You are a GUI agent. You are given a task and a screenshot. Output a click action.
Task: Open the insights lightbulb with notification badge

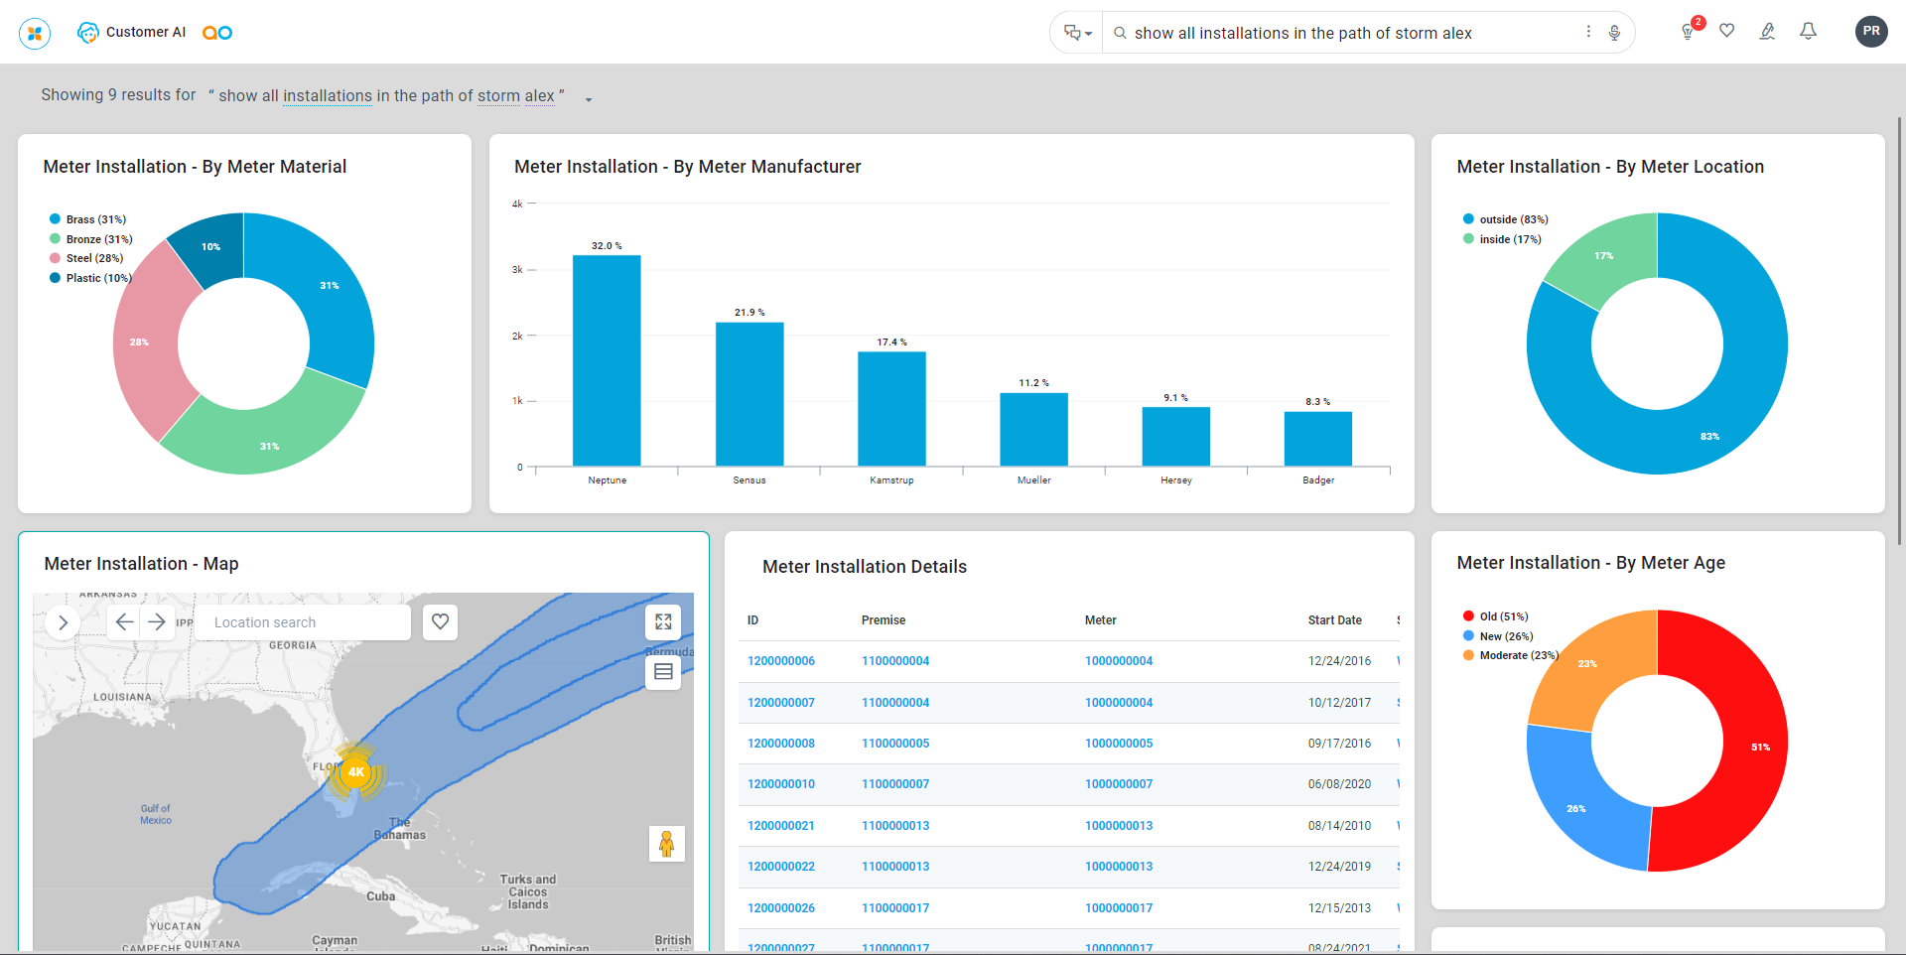(1688, 32)
